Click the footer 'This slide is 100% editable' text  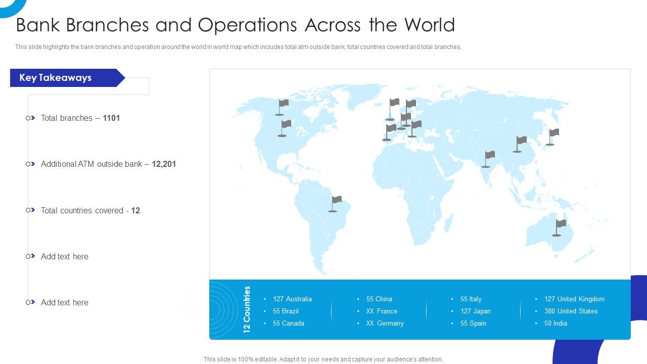tap(323, 359)
